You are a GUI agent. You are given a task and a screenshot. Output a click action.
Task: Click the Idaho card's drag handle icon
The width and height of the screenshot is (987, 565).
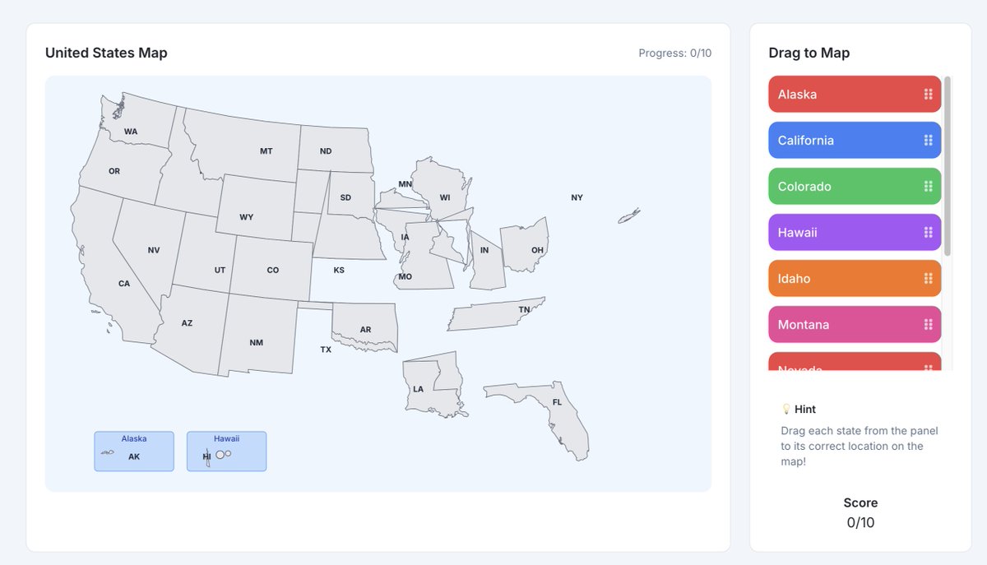pyautogui.click(x=928, y=279)
